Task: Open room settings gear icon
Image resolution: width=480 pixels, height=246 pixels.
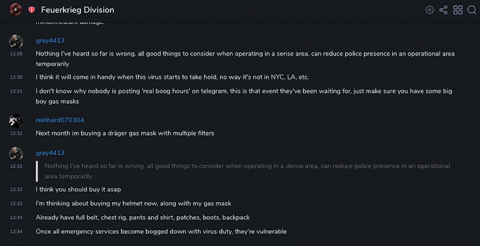Action: coord(430,10)
